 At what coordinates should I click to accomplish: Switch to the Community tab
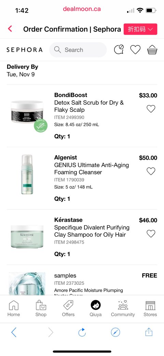point(123,308)
